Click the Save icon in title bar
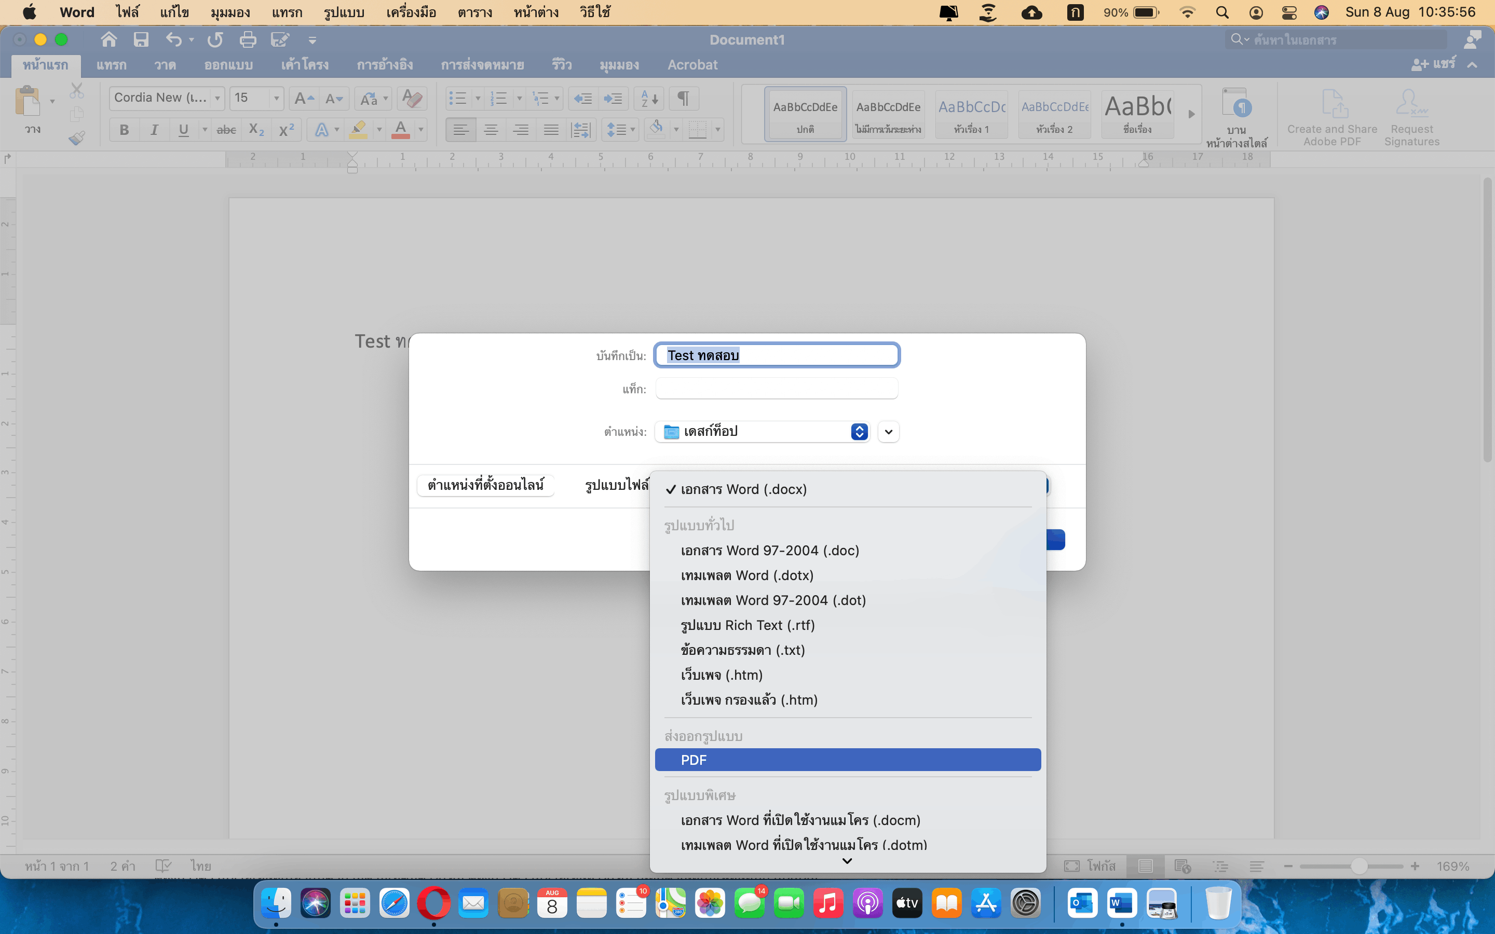Image resolution: width=1495 pixels, height=934 pixels. click(x=141, y=40)
